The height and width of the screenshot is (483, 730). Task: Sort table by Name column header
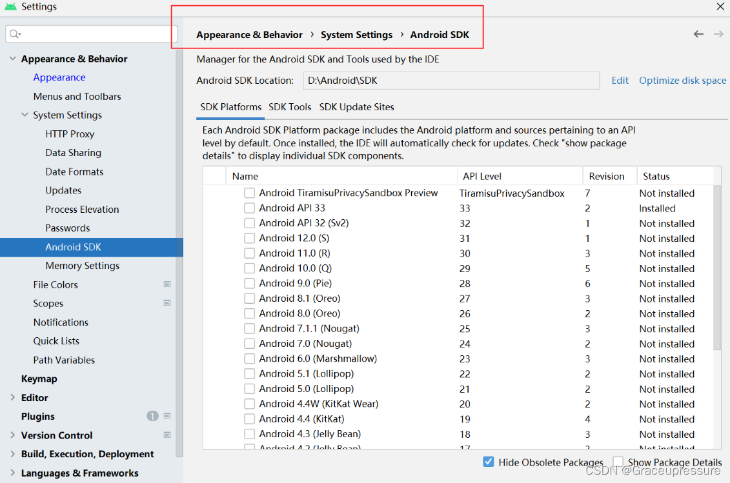341,176
